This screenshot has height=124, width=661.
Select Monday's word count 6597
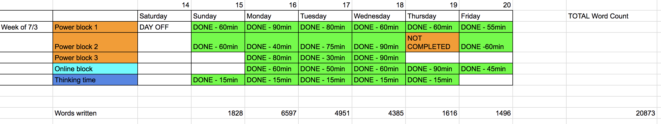click(x=272, y=113)
